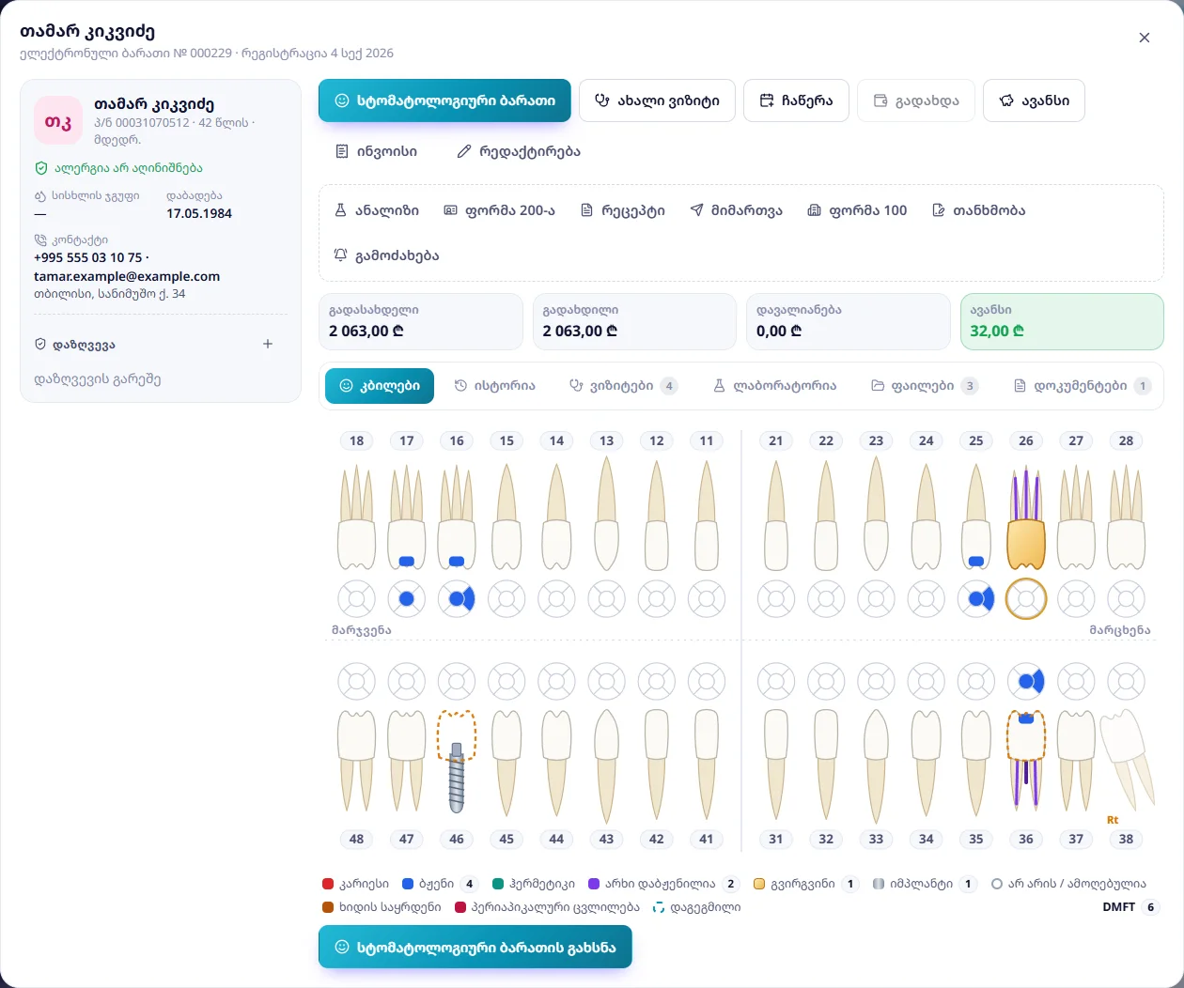
Task: Open the ისტორია tab
Action: 494,386
